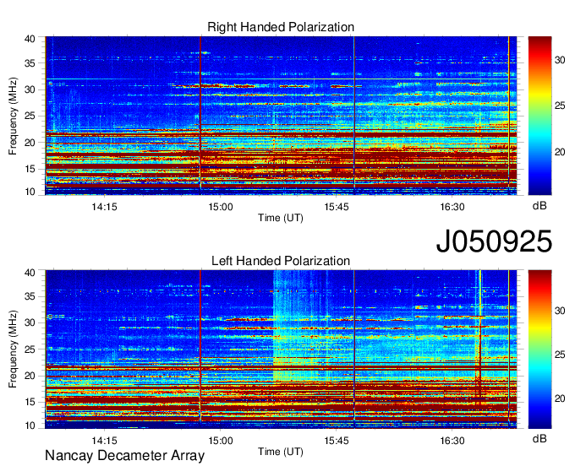Viewport: 575px width, 466px height.
Task: Click the "20" frequency tick of the Left Handed plot
Action: (x=30, y=376)
